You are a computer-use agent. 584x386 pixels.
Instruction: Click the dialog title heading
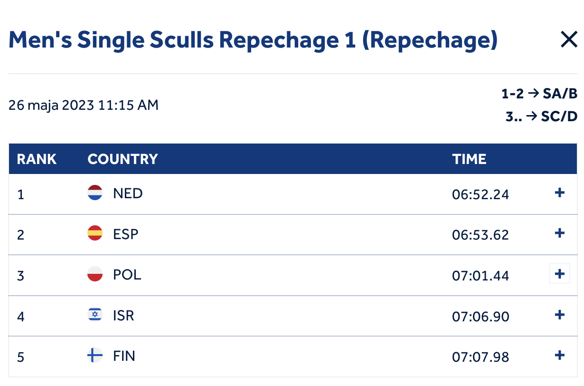pyautogui.click(x=253, y=40)
